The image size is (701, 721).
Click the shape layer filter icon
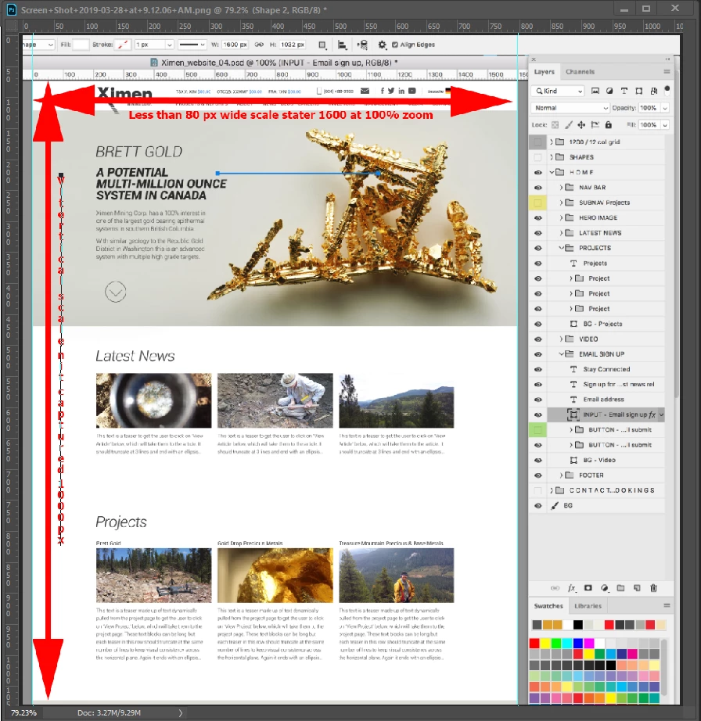tap(639, 91)
